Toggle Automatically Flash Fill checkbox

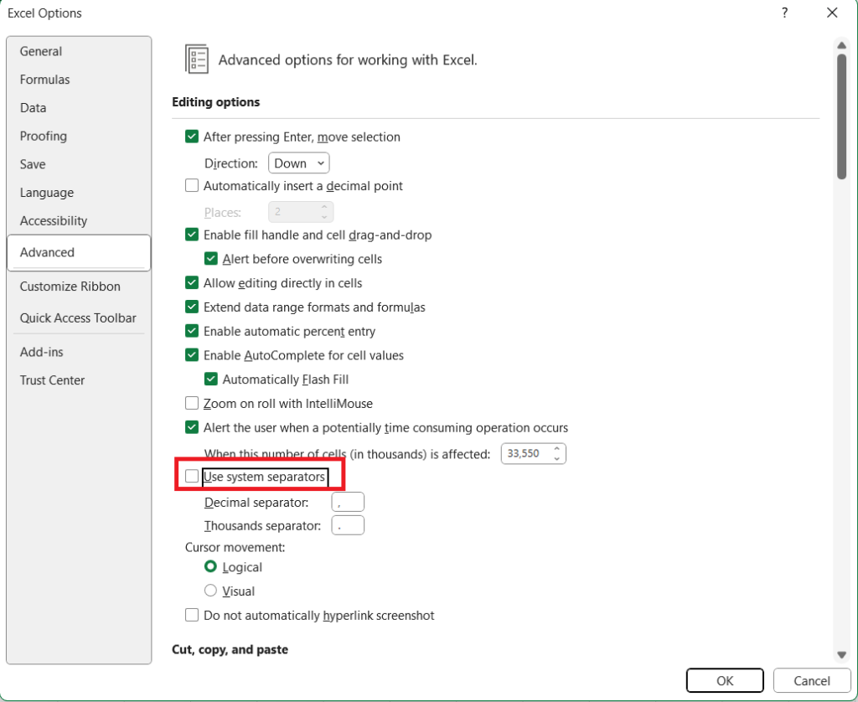point(211,379)
